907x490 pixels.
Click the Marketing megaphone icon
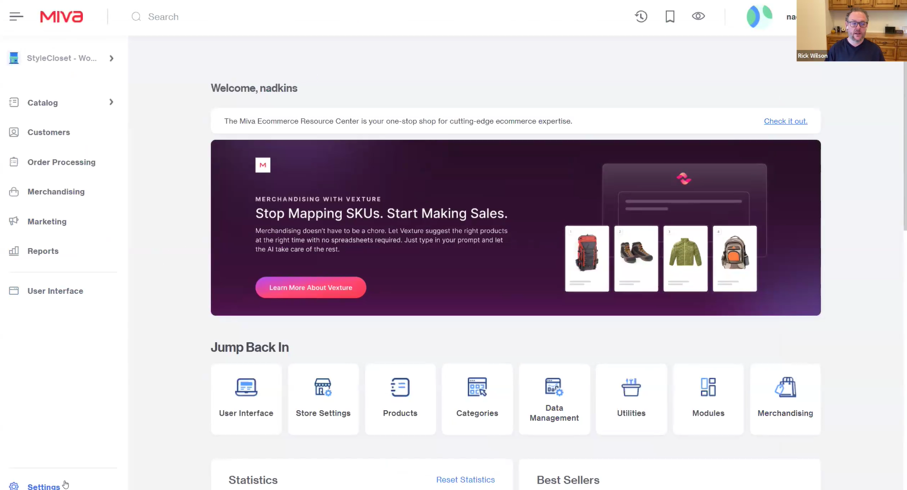[x=14, y=221]
